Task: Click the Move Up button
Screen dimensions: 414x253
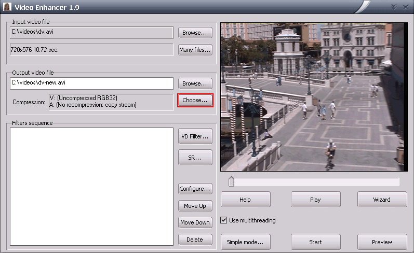Action: tap(195, 206)
